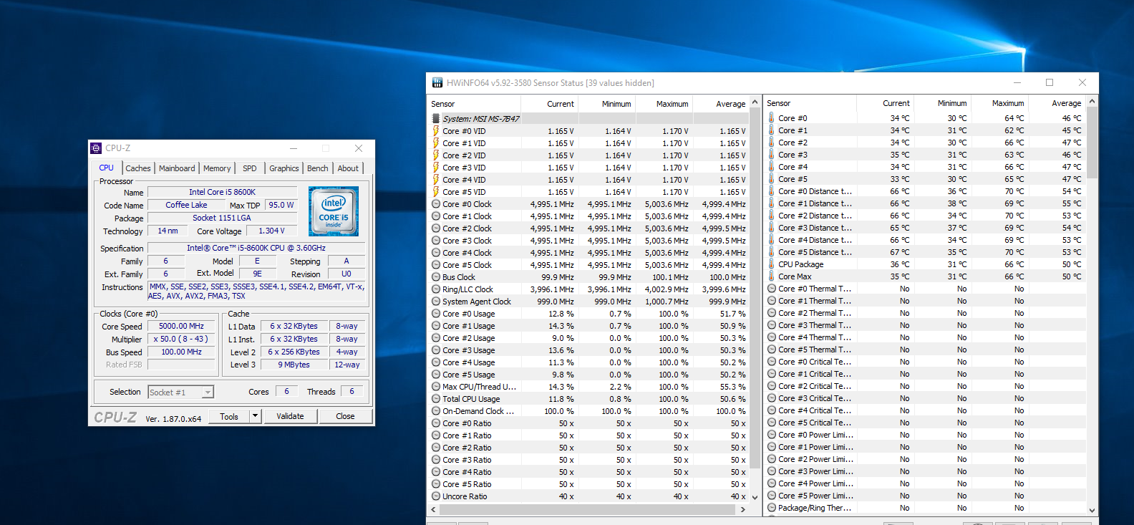Viewport: 1134px width, 525px height.
Task: Click the Ring/LLC Clock round icon
Action: tap(436, 289)
